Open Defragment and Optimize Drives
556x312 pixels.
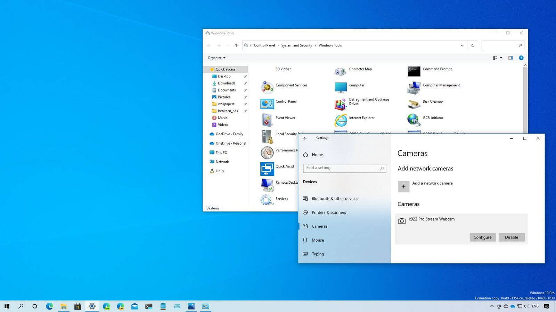369,102
